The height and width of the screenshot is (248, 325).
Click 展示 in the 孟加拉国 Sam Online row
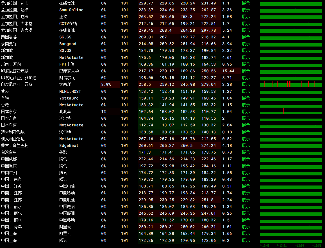click(246, 10)
